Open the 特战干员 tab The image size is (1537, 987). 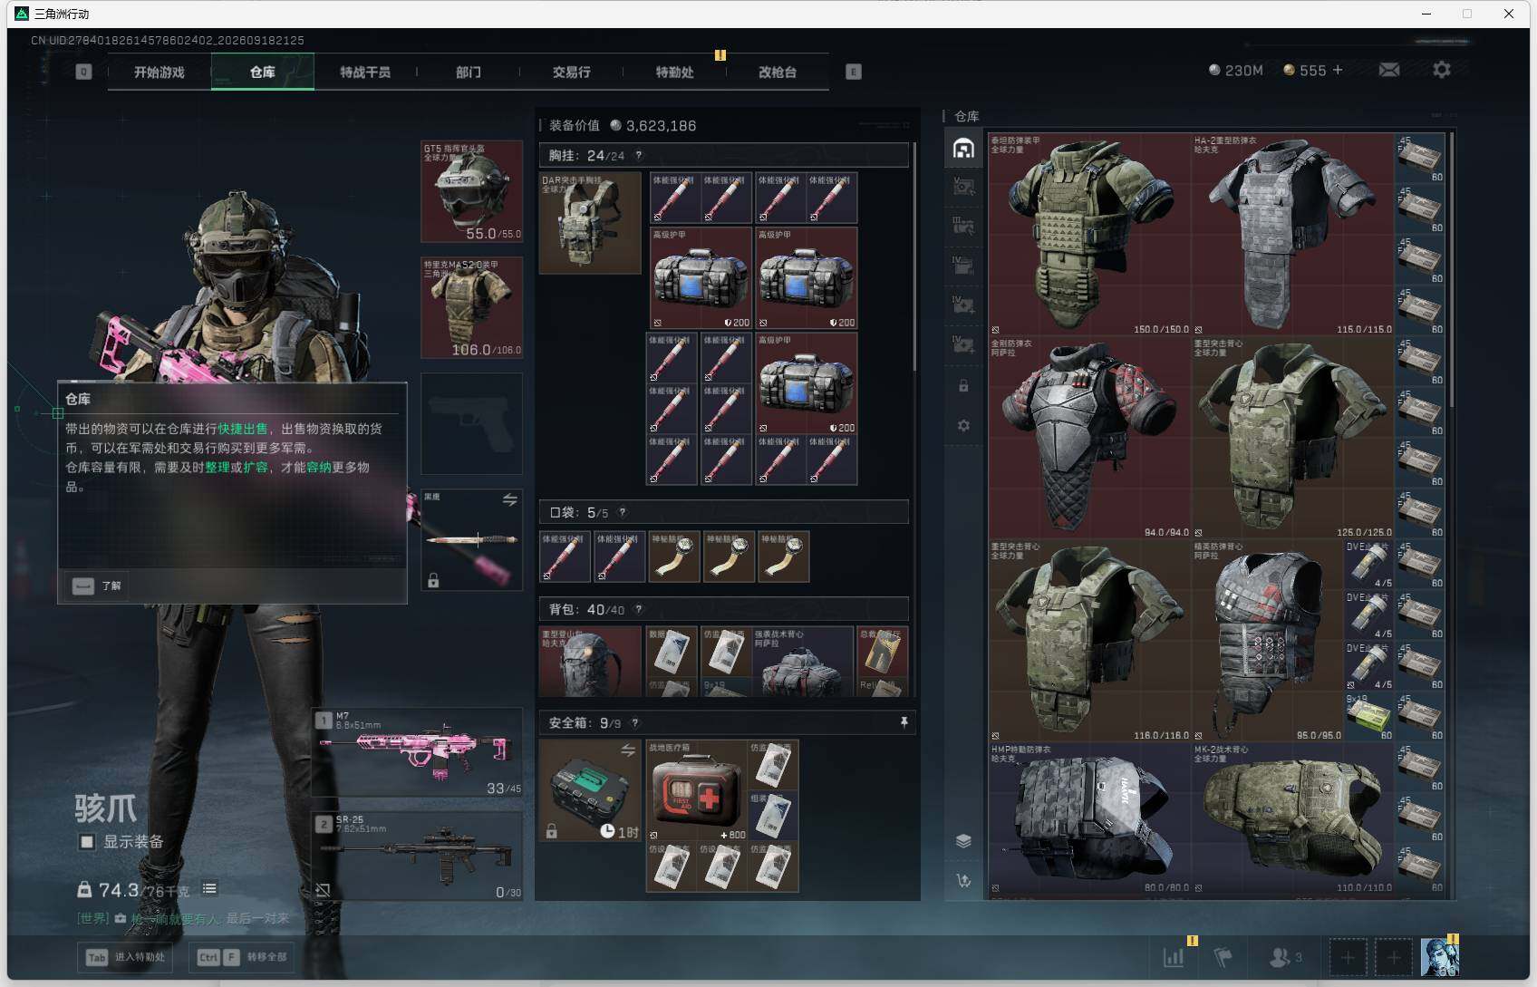[x=365, y=72]
